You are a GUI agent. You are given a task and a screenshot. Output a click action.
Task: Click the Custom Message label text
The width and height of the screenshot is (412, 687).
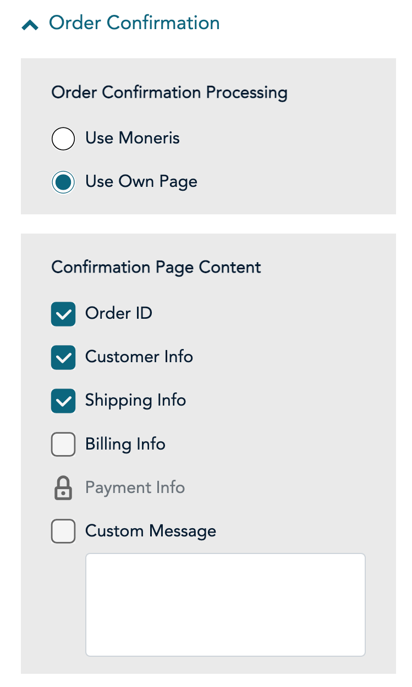151,531
